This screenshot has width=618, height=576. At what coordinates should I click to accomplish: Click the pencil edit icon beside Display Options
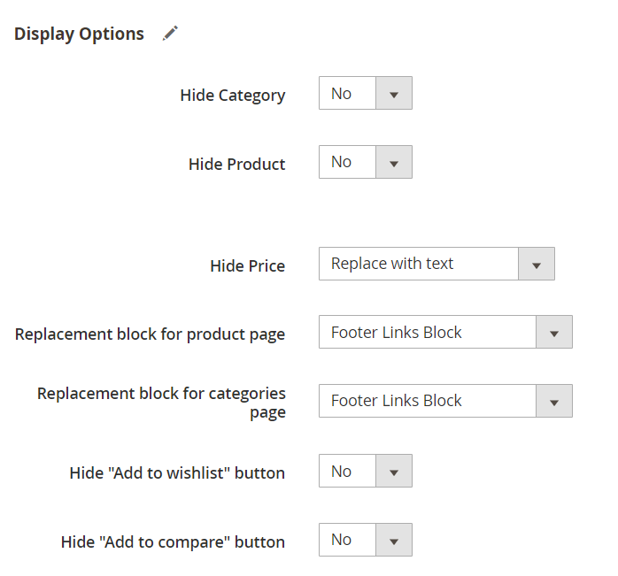(171, 34)
